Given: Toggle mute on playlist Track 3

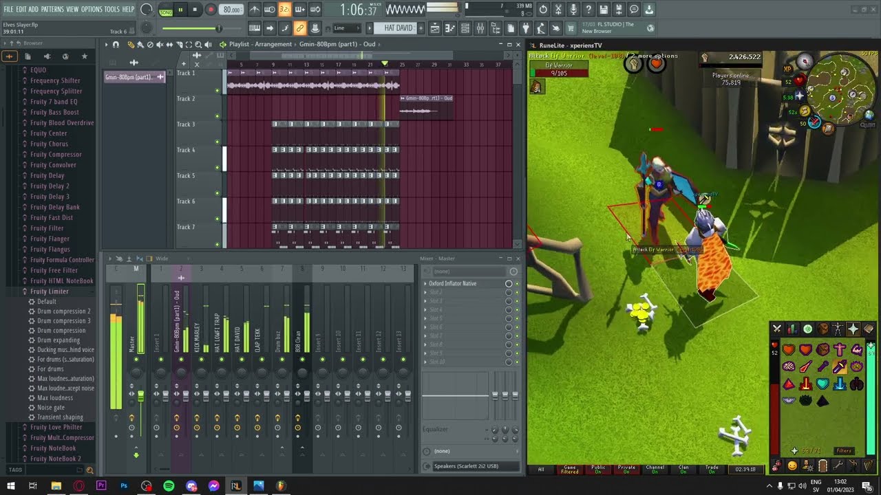Looking at the screenshot, I should (217, 142).
